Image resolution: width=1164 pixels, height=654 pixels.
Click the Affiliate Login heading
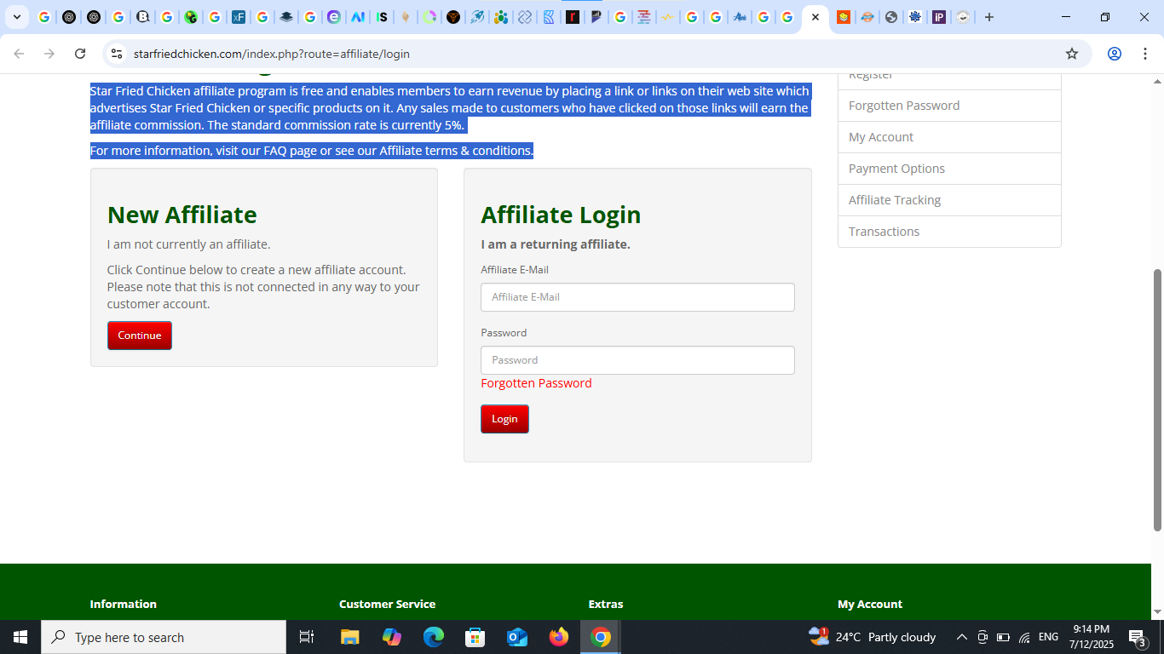tap(561, 215)
